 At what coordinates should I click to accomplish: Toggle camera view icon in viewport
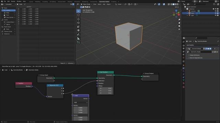[179, 26]
